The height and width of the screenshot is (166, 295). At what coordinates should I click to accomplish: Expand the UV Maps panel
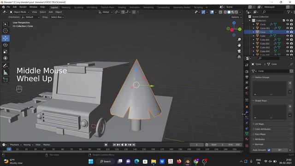click(259, 124)
